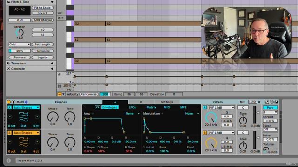This screenshot has height=167, width=298.
Task: Open the MIDI modulation section
Action: pyautogui.click(x=167, y=107)
